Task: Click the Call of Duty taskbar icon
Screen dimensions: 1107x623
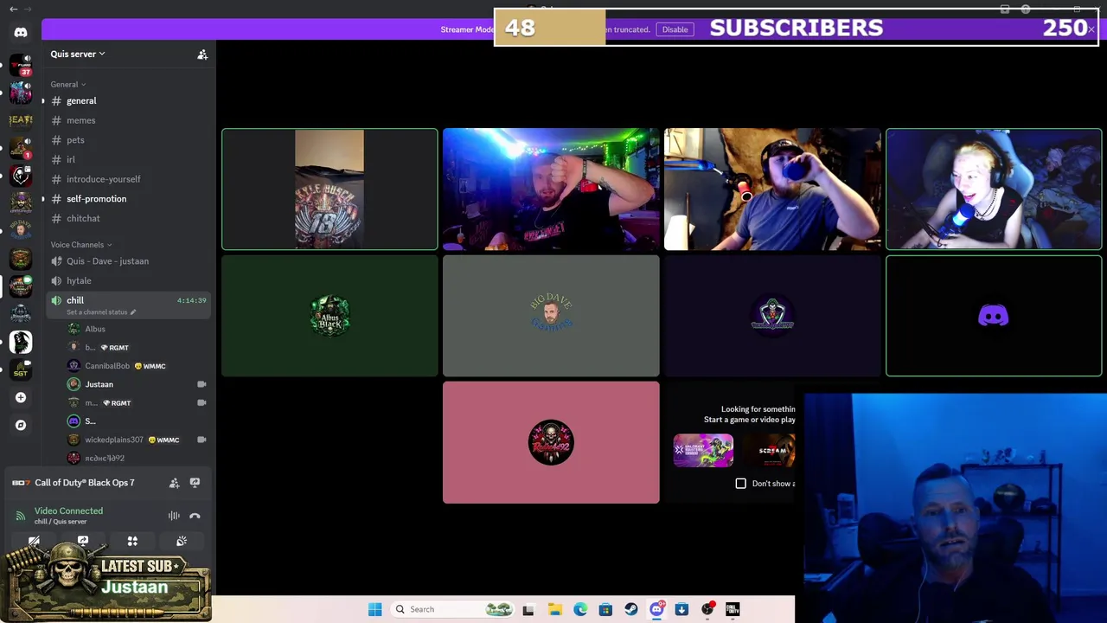Action: tap(733, 609)
